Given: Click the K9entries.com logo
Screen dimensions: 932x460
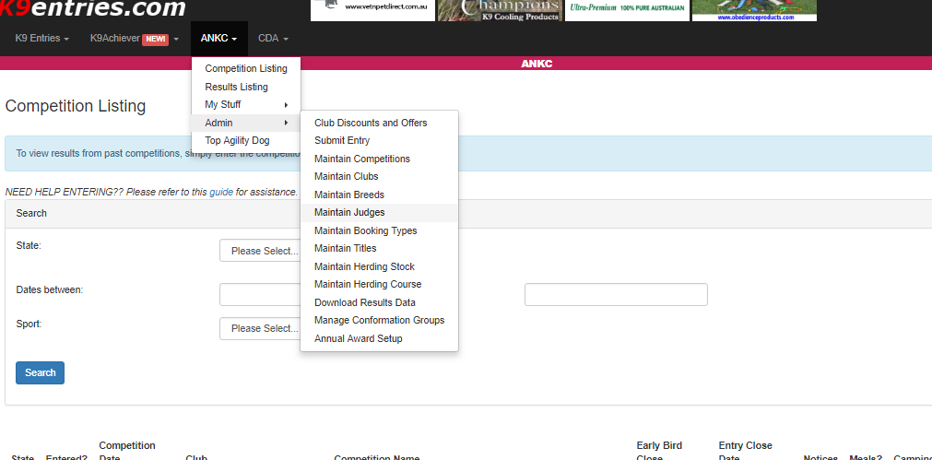Looking at the screenshot, I should [93, 8].
